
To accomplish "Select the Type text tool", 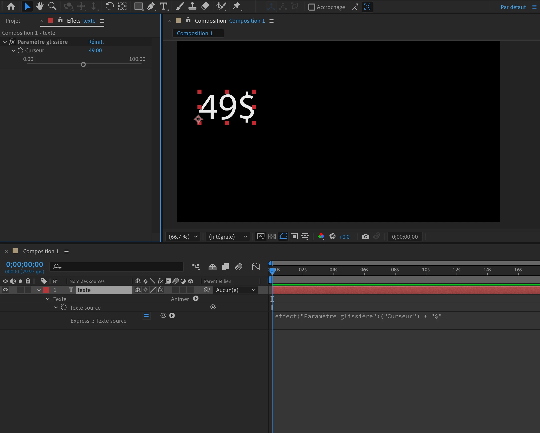I will click(164, 6).
